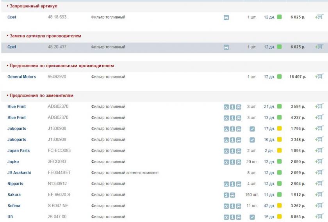
Task: Open Opel brand link for article 48 18 693
Action: coord(11,17)
